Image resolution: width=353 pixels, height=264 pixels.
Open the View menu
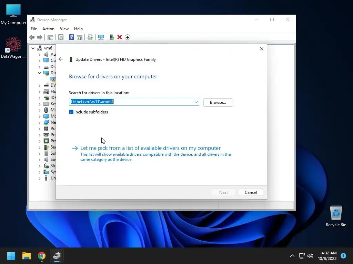pos(64,29)
